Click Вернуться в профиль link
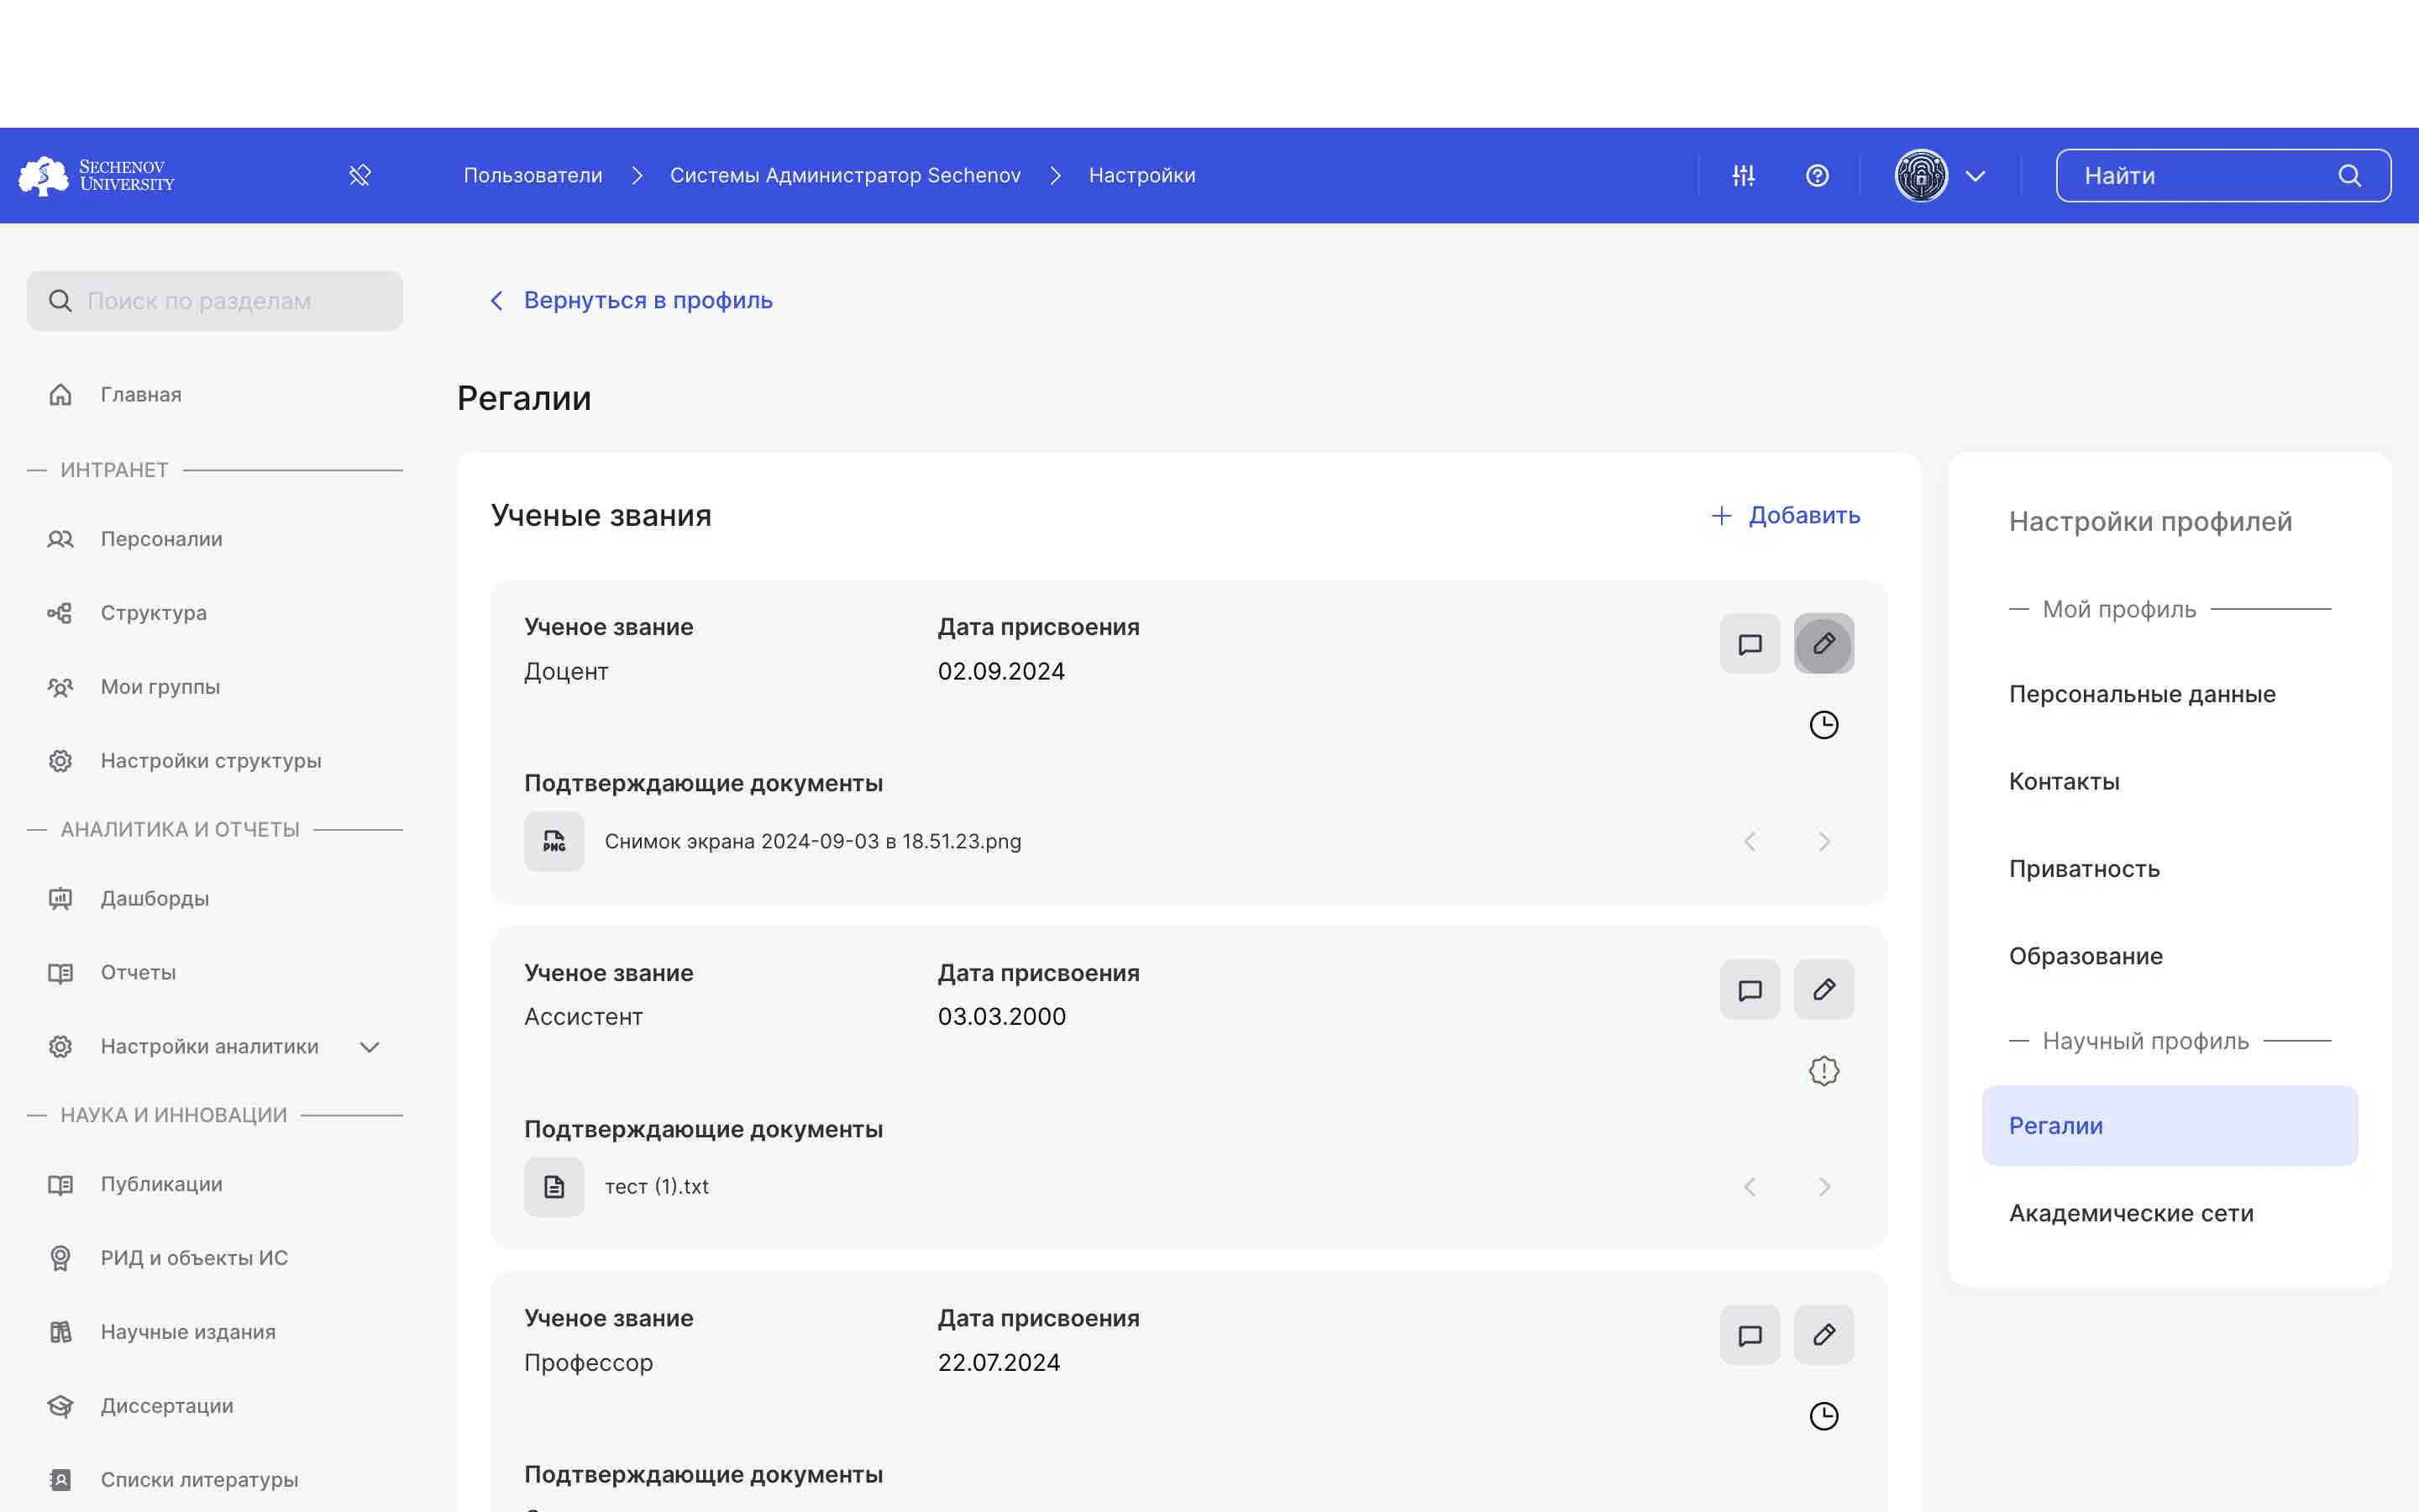The height and width of the screenshot is (1512, 2419). [x=631, y=300]
